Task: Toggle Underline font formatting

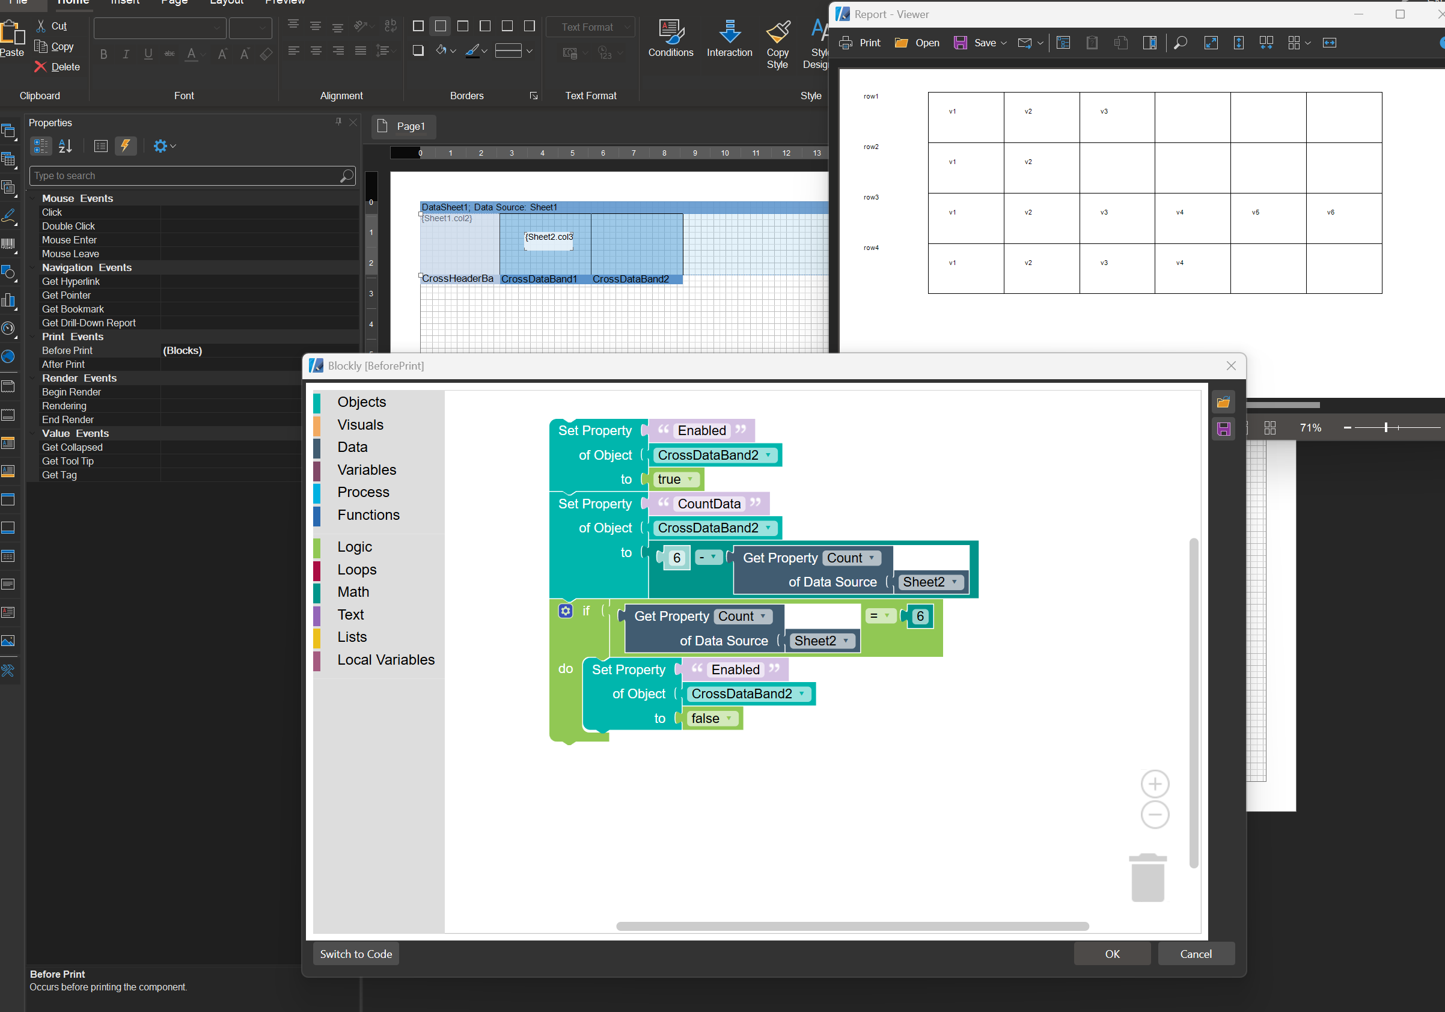Action: (148, 55)
